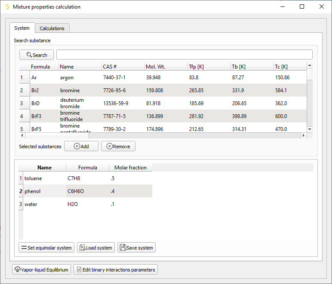
Task: Click the CAS # column header
Action: (x=123, y=67)
